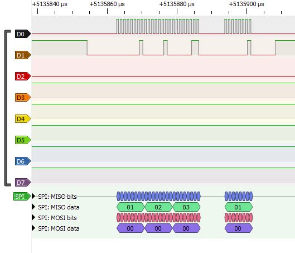
Task: Click the +5135840 µs ruler label
Action: 50,4
